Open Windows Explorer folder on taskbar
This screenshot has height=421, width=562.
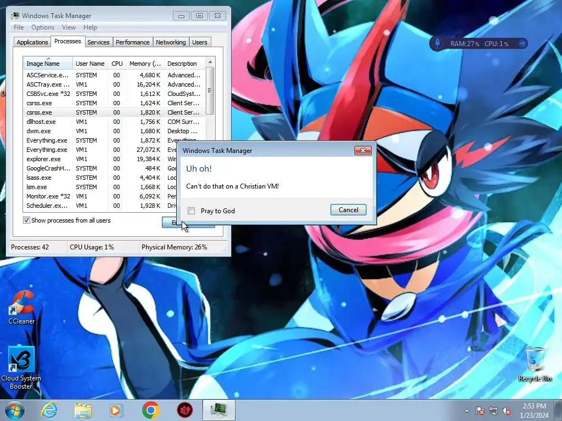(x=83, y=411)
